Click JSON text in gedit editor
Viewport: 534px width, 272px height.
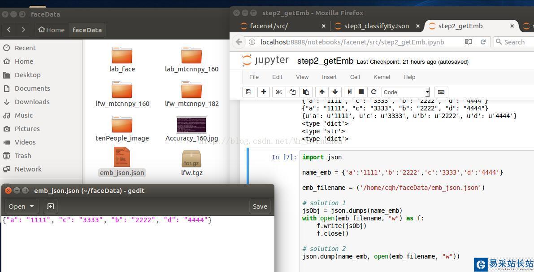coord(107,220)
